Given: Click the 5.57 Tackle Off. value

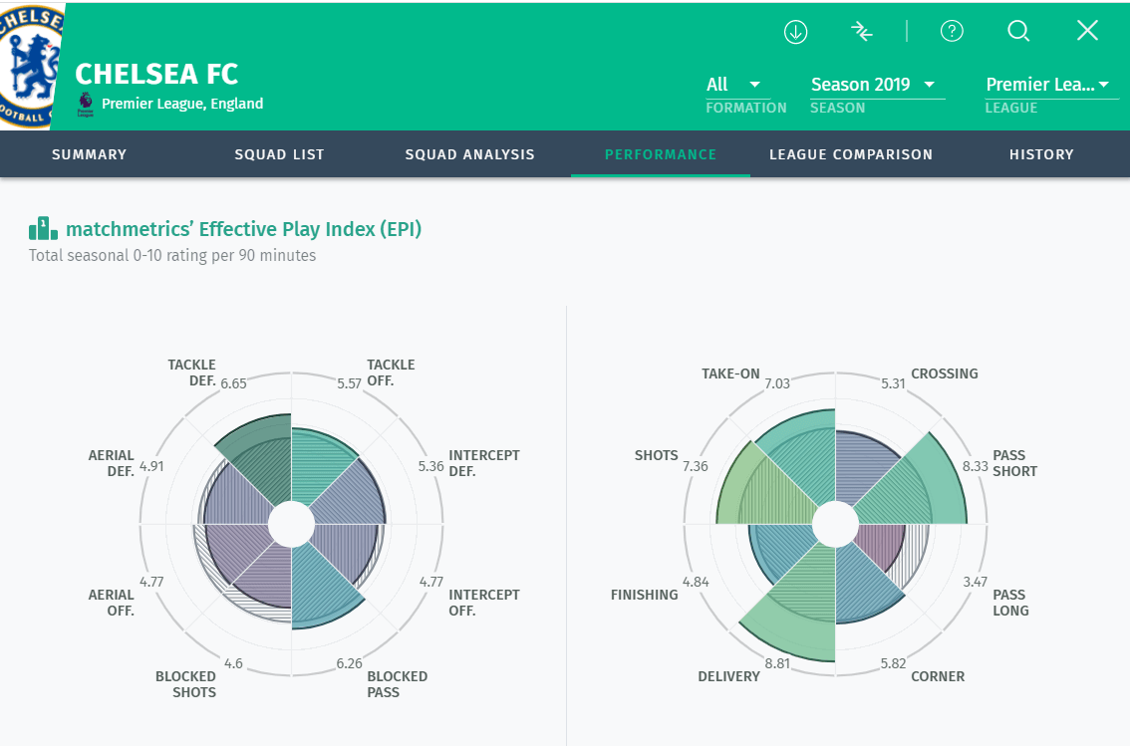Looking at the screenshot, I should click(349, 383).
